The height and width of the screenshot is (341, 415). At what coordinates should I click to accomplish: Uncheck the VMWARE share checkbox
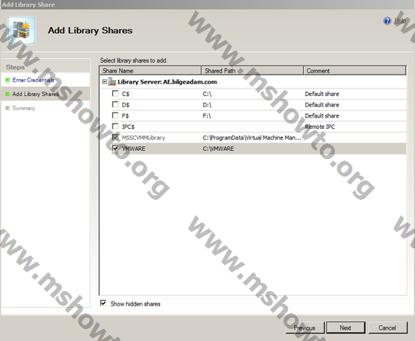click(x=115, y=149)
